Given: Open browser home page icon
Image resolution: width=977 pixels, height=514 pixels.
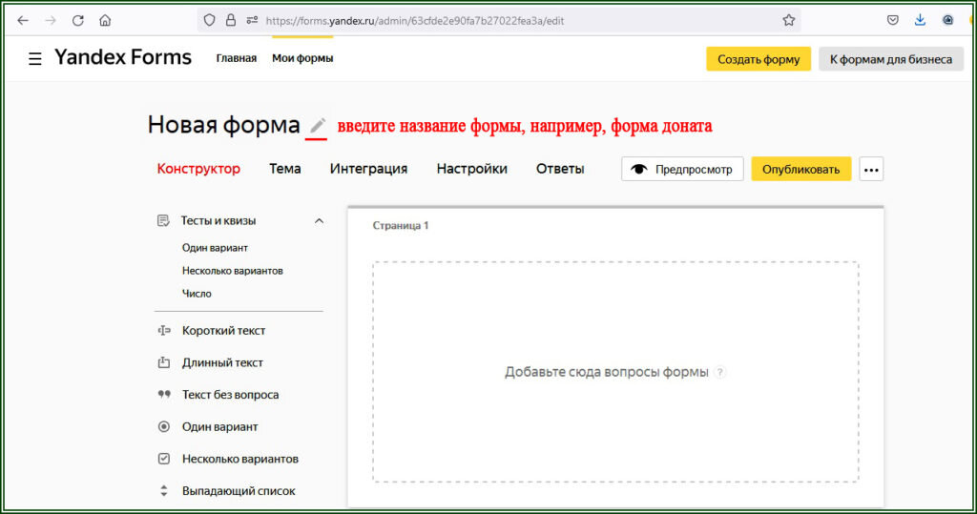Looking at the screenshot, I should coord(105,21).
